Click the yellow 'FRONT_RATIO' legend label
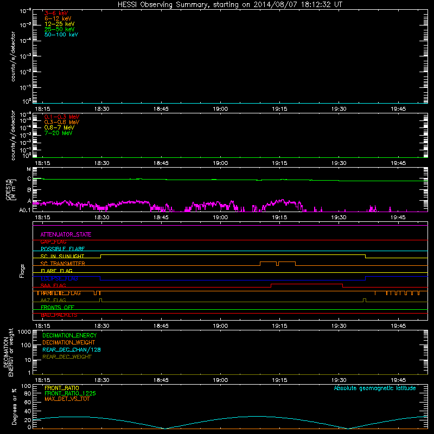 62,388
